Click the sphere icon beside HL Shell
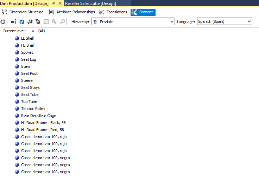 [17, 45]
